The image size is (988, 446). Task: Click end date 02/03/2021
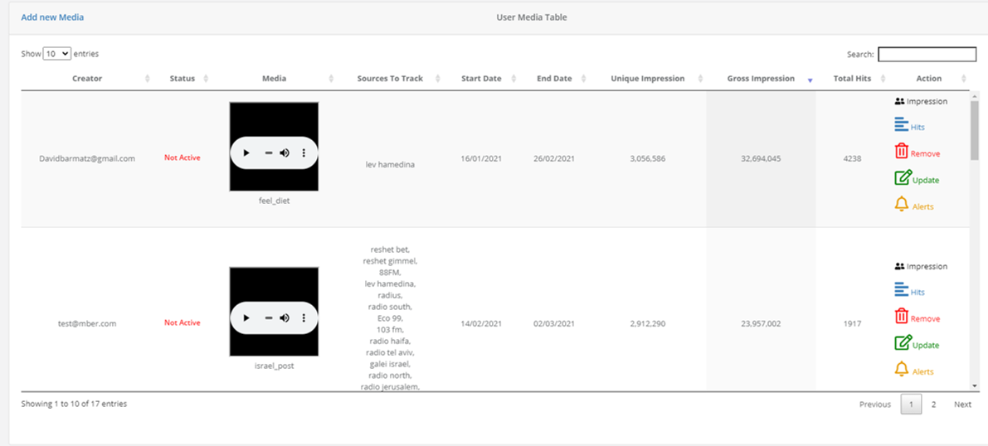[554, 324]
